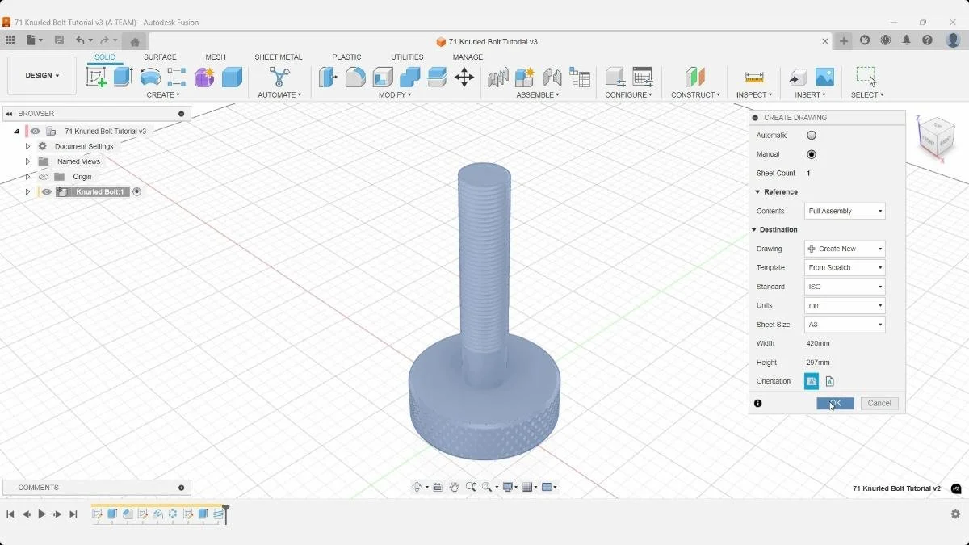The width and height of the screenshot is (969, 545).
Task: Switch to the SURFACE tab
Action: click(160, 57)
